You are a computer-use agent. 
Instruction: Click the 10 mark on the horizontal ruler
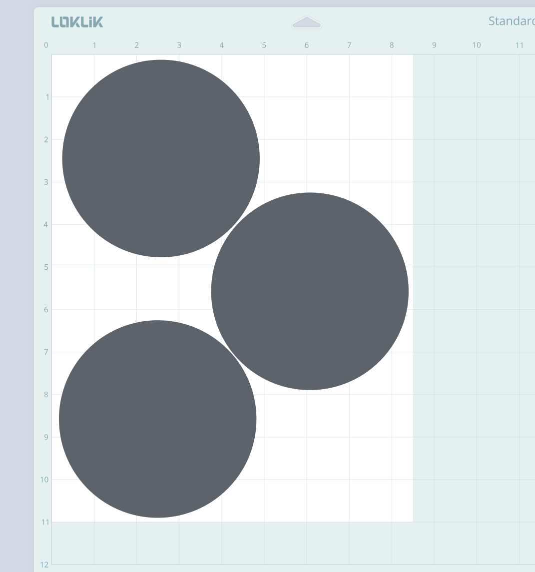coord(477,45)
